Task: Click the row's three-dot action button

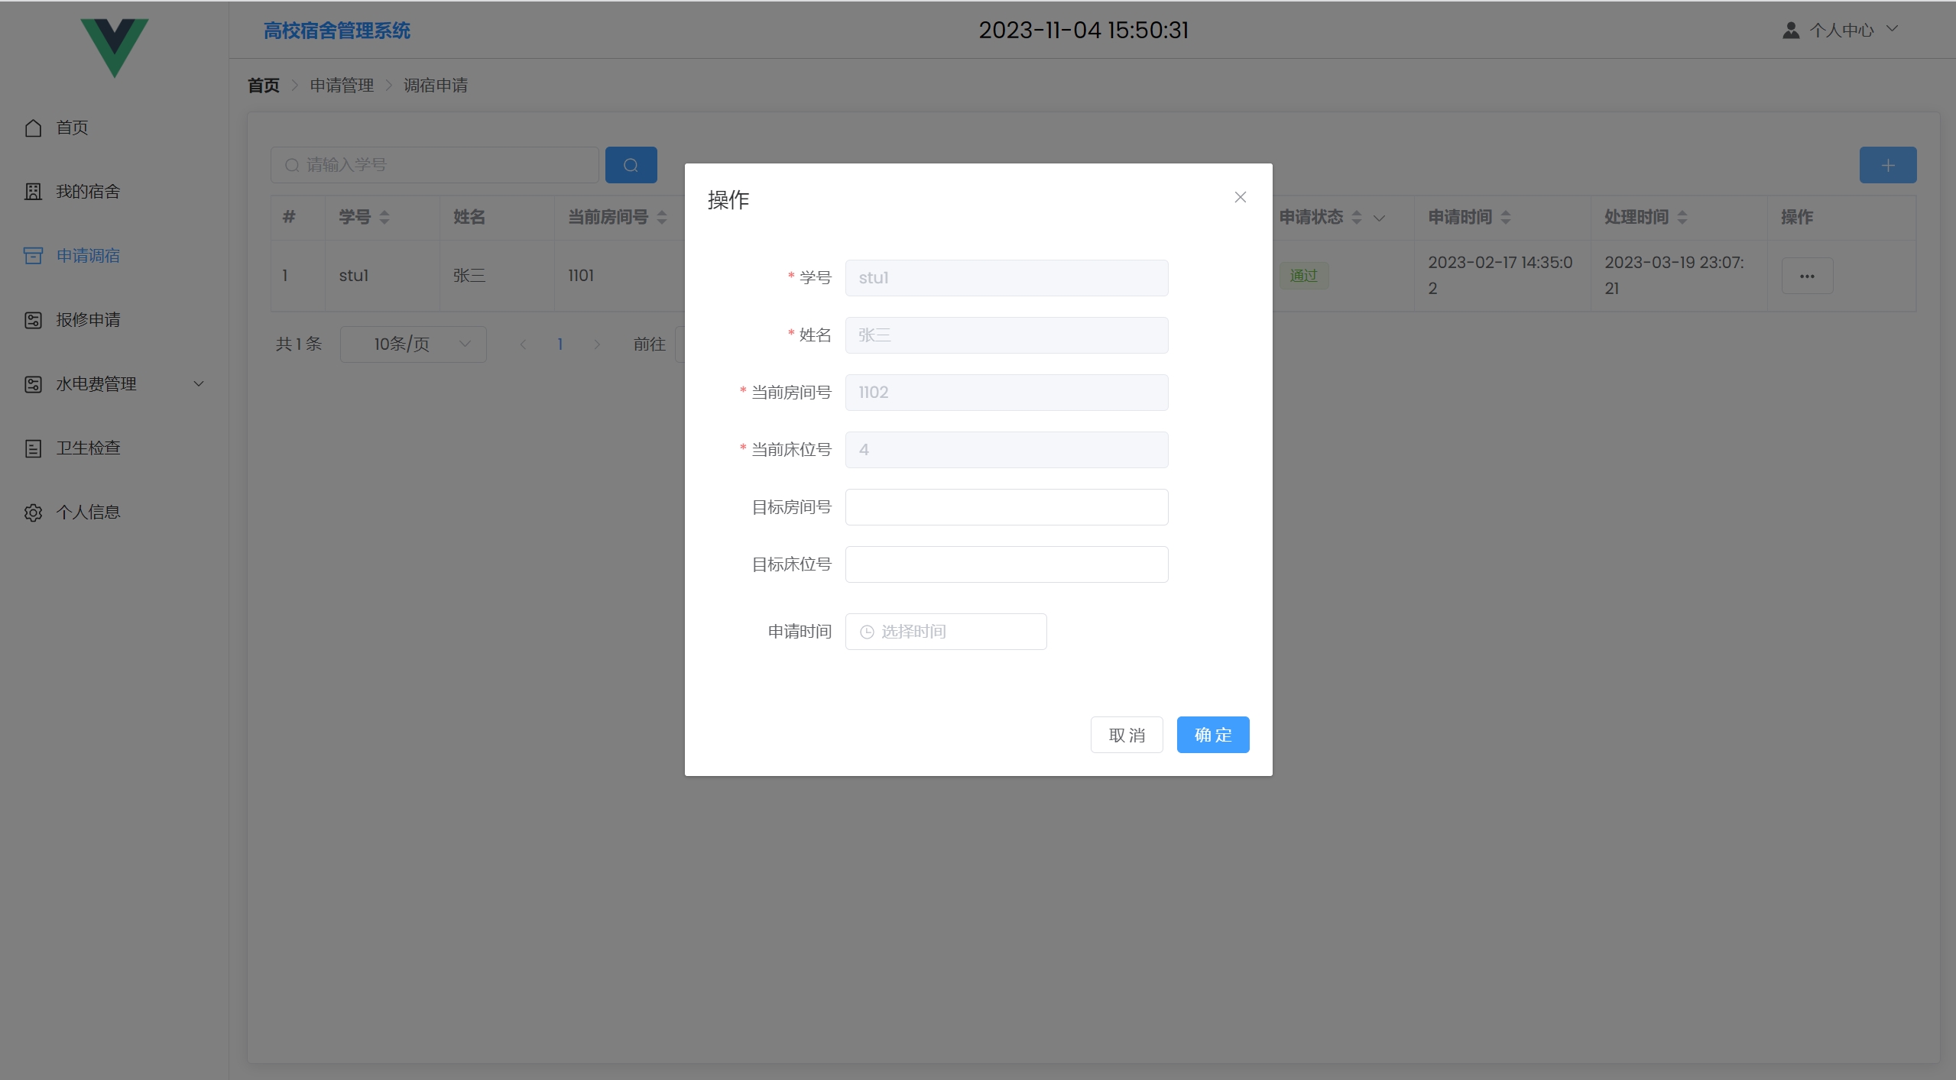Action: point(1806,276)
